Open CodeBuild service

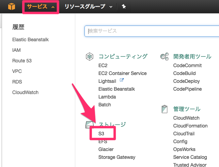[x=184, y=73]
